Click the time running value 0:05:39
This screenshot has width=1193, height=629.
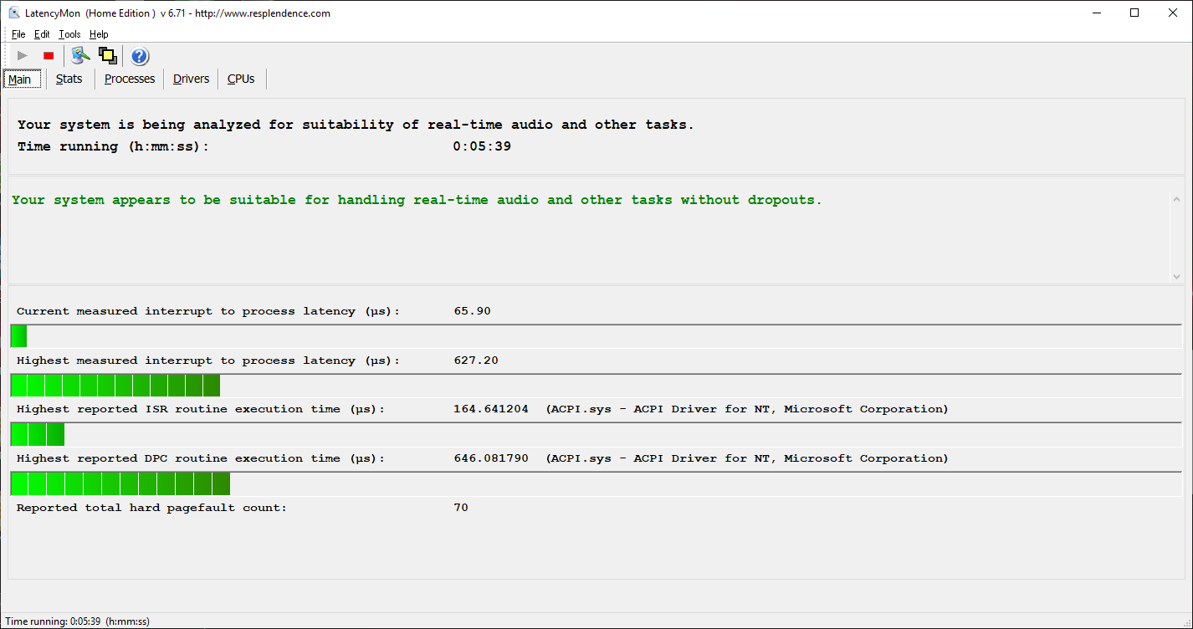coord(482,146)
